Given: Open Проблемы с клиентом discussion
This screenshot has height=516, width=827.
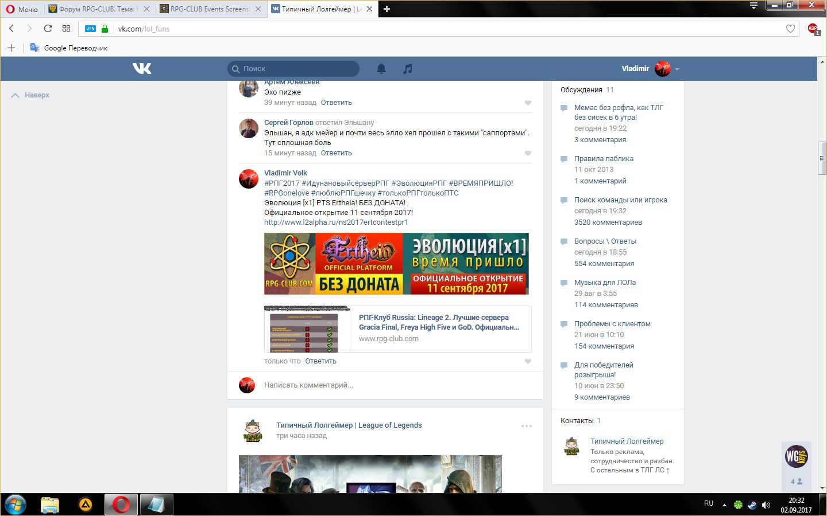Looking at the screenshot, I should click(612, 324).
